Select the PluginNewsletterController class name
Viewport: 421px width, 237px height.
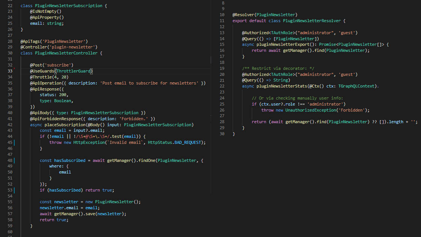click(x=66, y=53)
